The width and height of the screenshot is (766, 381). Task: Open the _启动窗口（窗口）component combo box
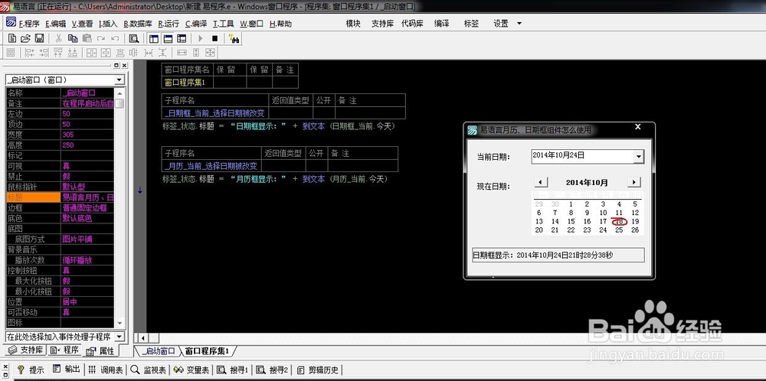point(65,80)
